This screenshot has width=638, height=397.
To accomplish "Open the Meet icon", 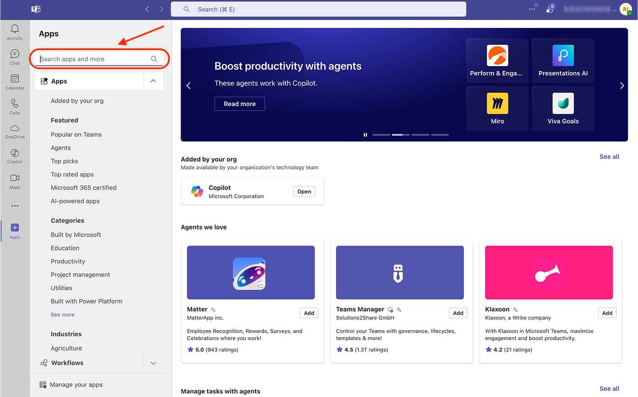I will (15, 181).
